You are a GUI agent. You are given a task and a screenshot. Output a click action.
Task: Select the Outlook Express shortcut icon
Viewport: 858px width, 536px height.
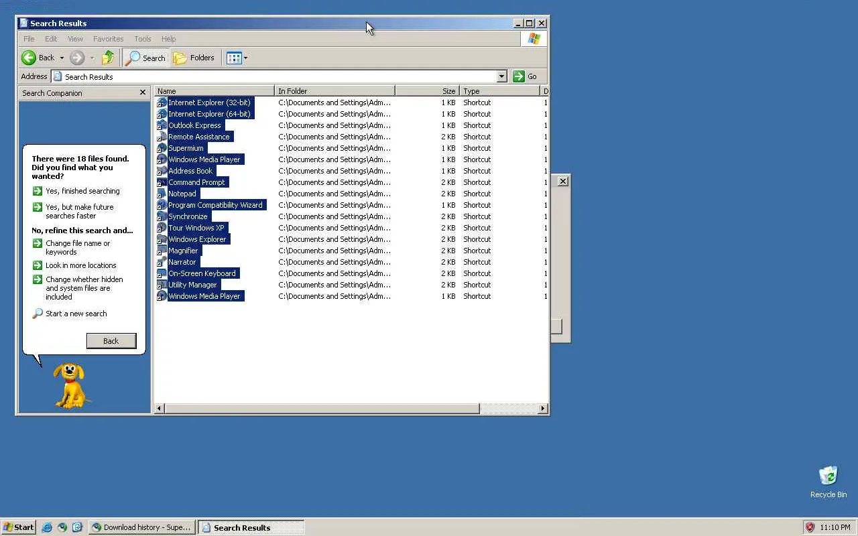(x=162, y=125)
